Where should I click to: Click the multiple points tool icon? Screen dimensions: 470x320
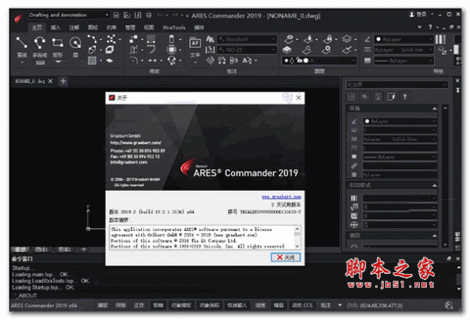[x=111, y=39]
